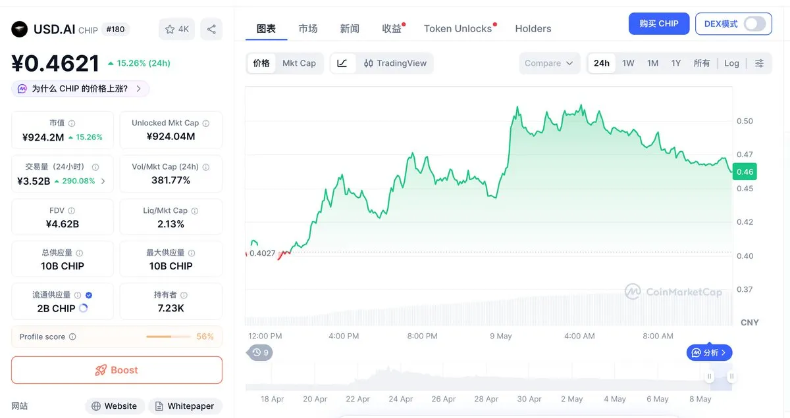The height and width of the screenshot is (418, 790).
Task: Click the CNY currency label on chart
Action: [749, 322]
